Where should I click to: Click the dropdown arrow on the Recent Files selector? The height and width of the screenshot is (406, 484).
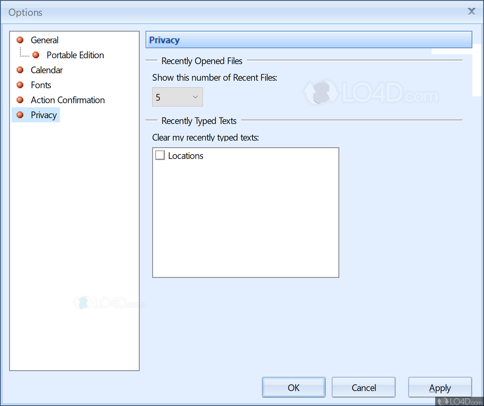[x=195, y=97]
